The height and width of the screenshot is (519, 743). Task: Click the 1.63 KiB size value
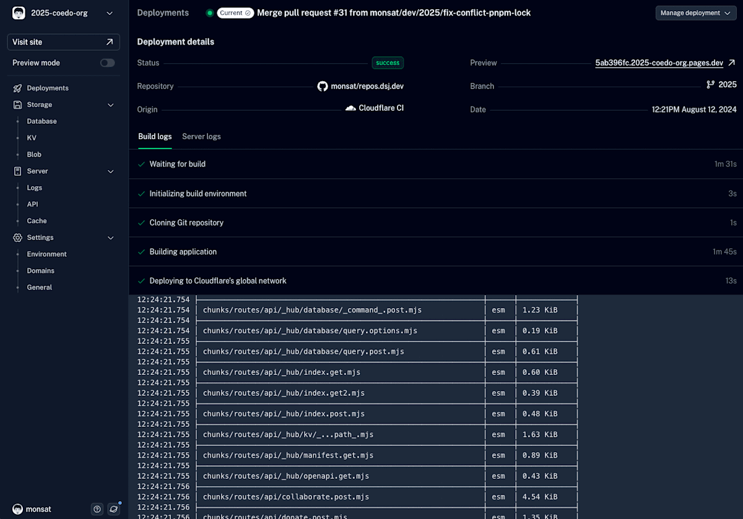pos(540,435)
